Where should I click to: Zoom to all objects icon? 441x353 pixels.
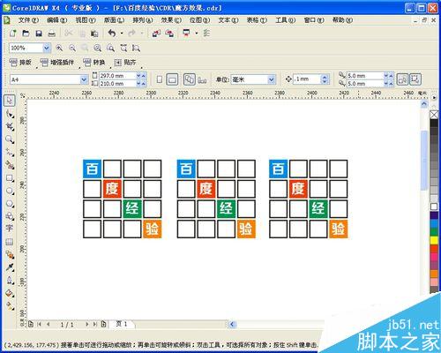(98, 48)
